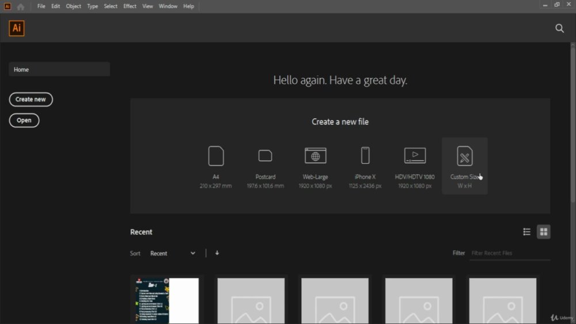Image resolution: width=576 pixels, height=324 pixels.
Task: Click the Create new button
Action: (x=31, y=99)
